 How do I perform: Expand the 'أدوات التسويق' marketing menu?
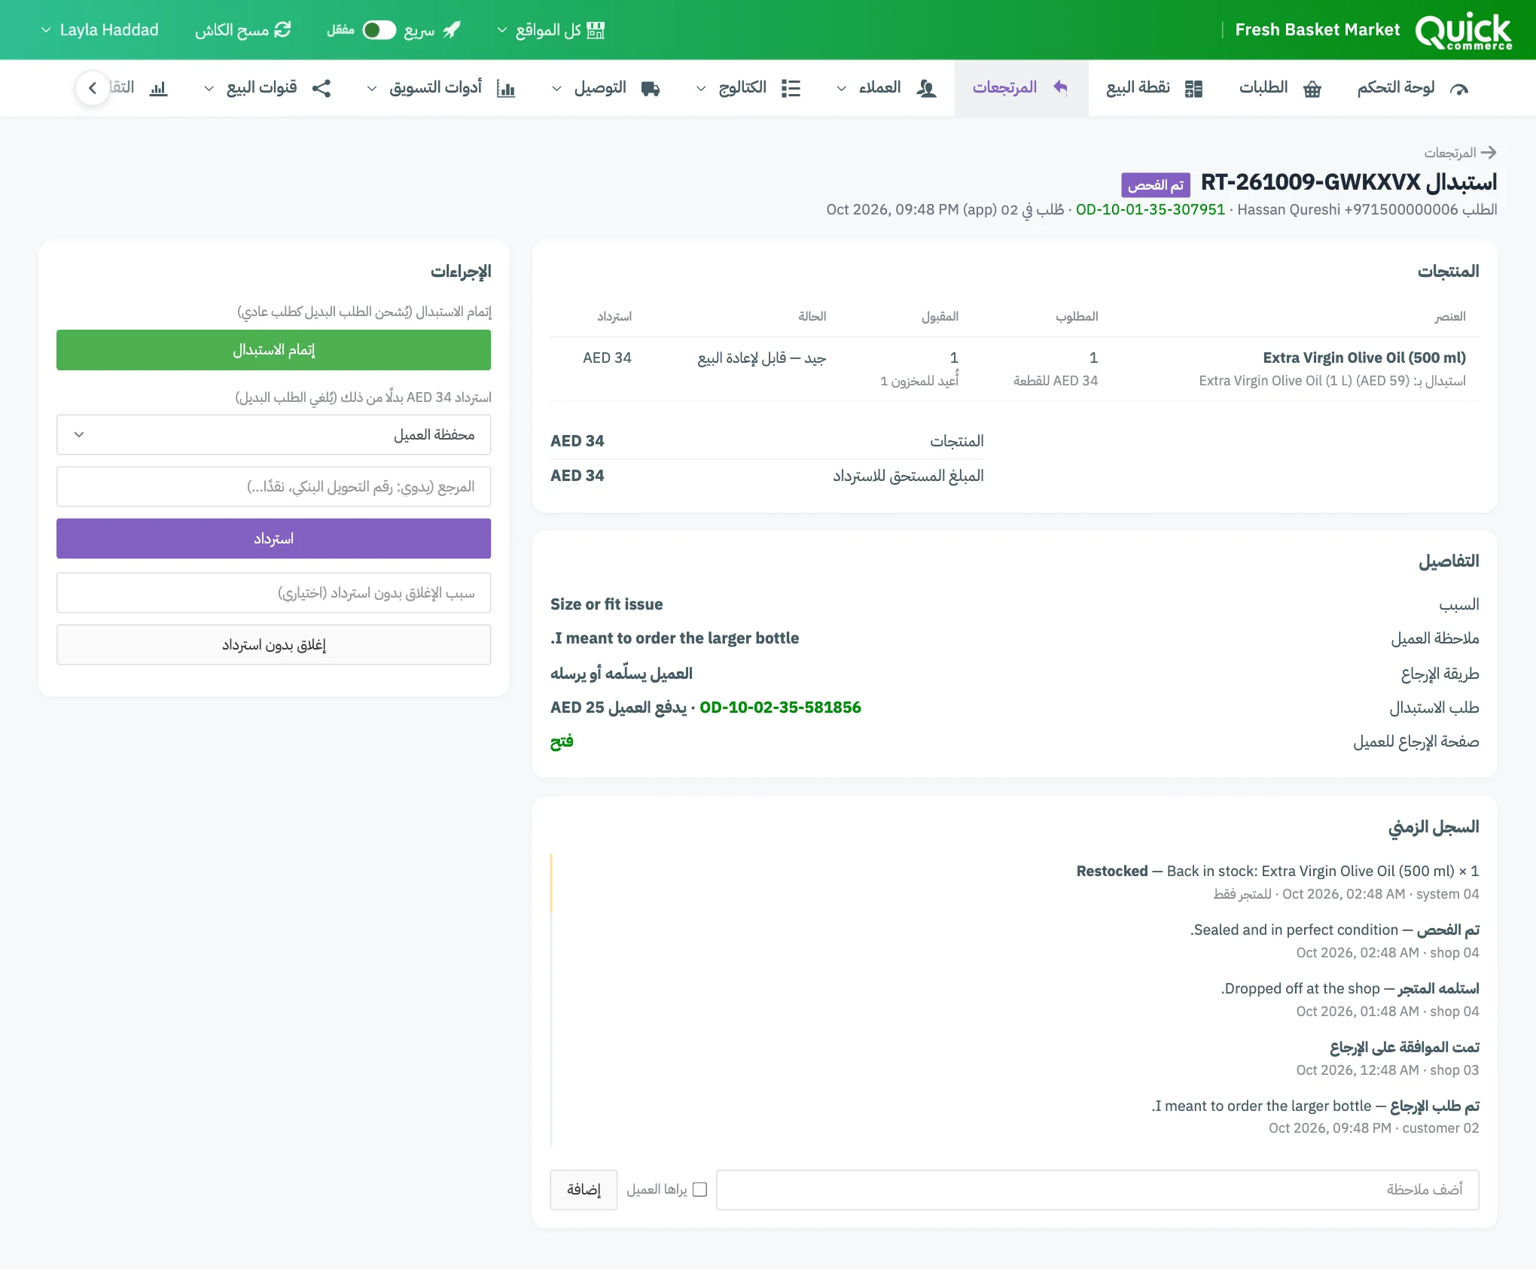click(440, 88)
